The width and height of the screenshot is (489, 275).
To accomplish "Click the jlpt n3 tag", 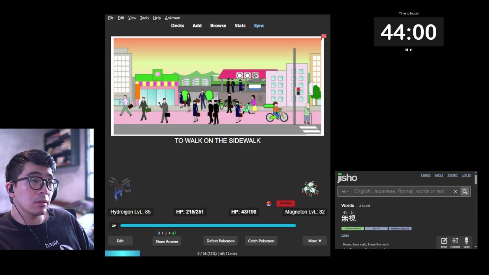I will (376, 228).
